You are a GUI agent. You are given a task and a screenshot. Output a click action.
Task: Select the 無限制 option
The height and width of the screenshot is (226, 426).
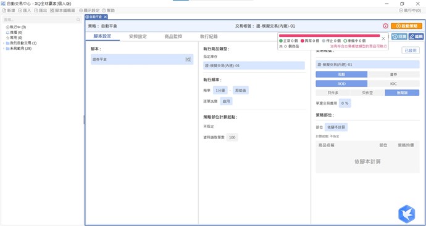tap(402, 93)
